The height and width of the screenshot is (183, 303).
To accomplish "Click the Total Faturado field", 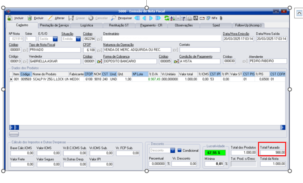I will point(272,153).
